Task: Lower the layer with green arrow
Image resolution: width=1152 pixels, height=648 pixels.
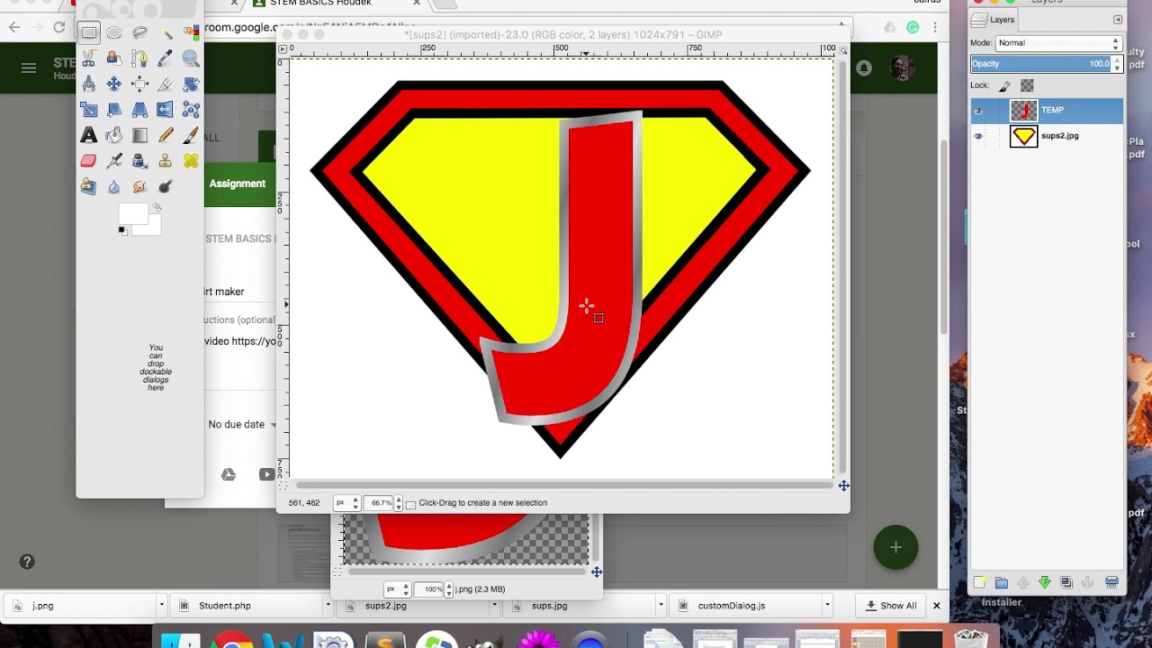Action: [x=1045, y=582]
